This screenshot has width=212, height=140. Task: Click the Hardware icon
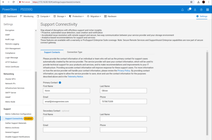click(x=105, y=16)
